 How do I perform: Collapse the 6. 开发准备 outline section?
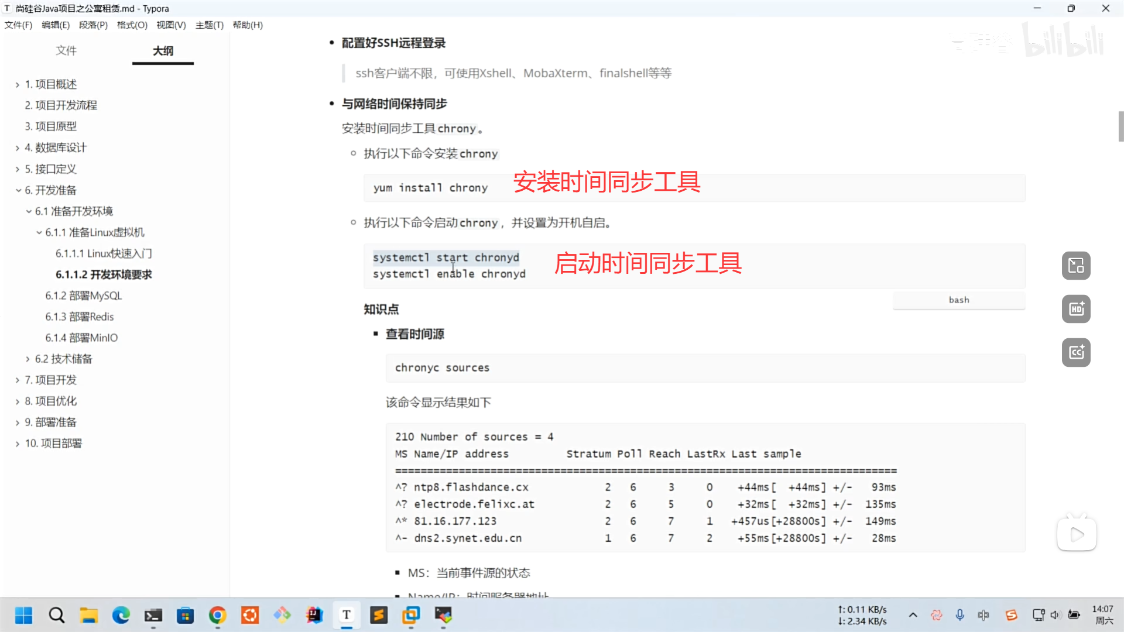(x=18, y=190)
